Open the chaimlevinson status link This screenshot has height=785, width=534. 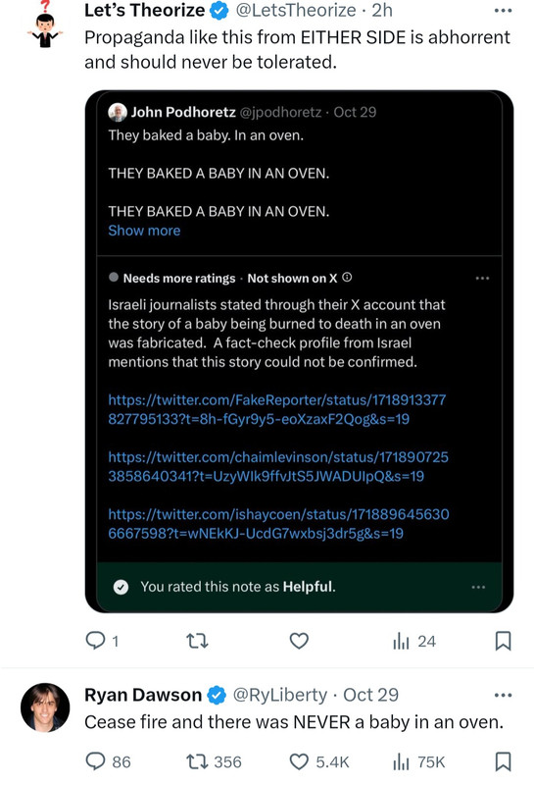278,466
